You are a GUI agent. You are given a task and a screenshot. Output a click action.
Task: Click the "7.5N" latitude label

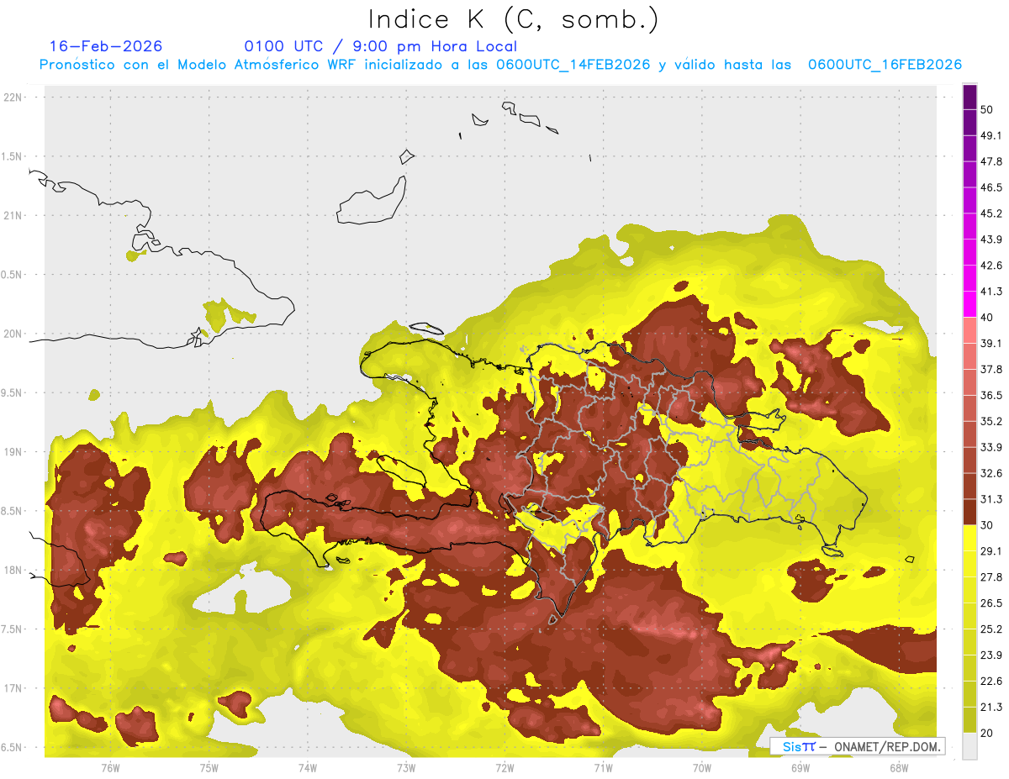[x=13, y=629]
